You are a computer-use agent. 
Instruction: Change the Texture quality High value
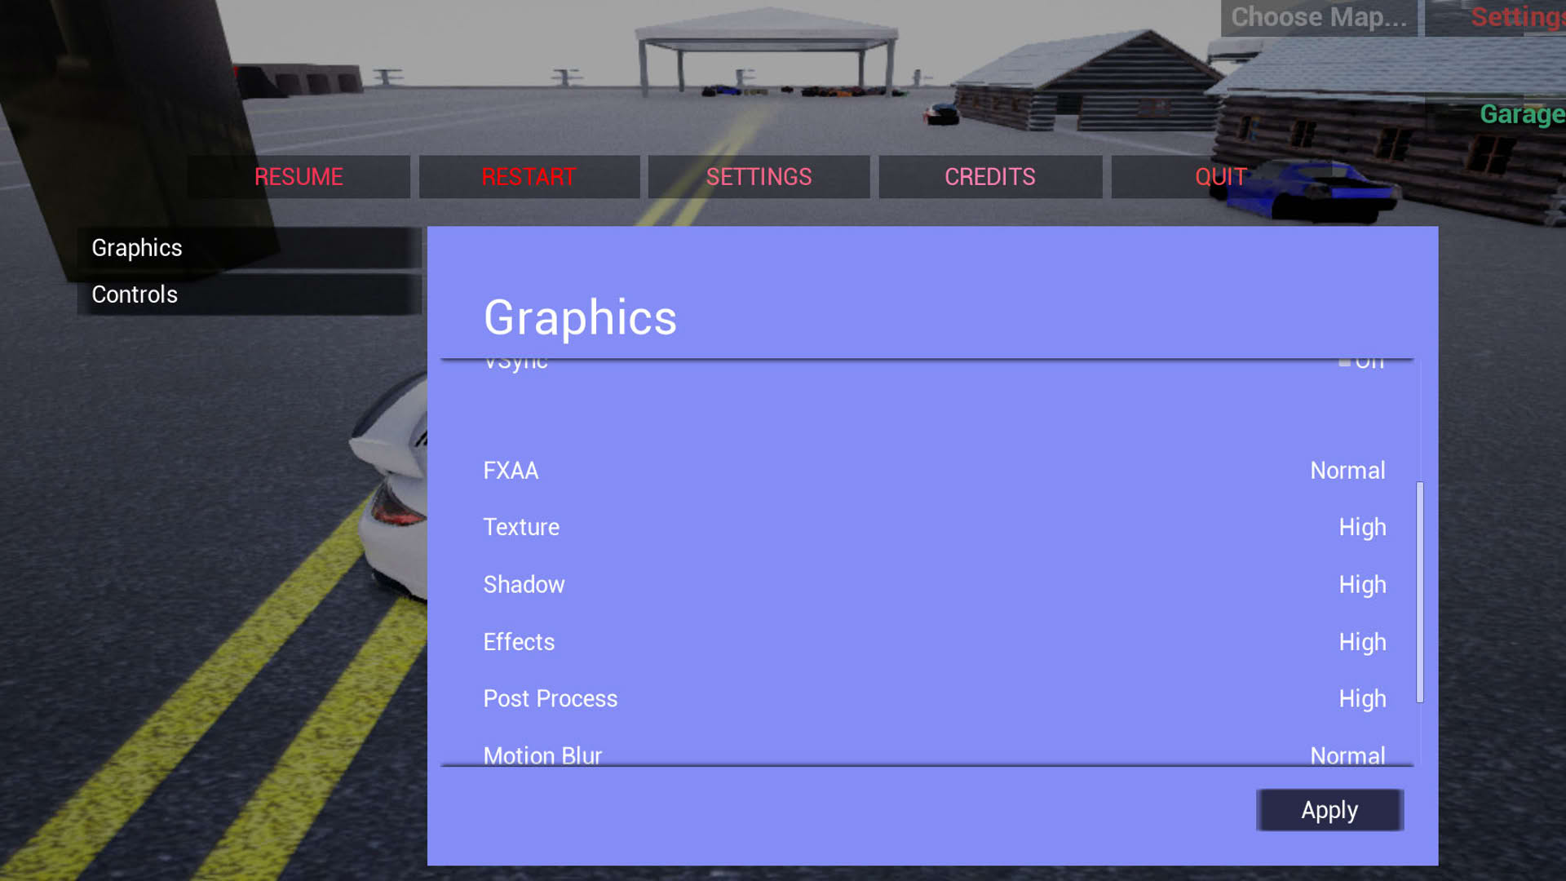click(1362, 528)
